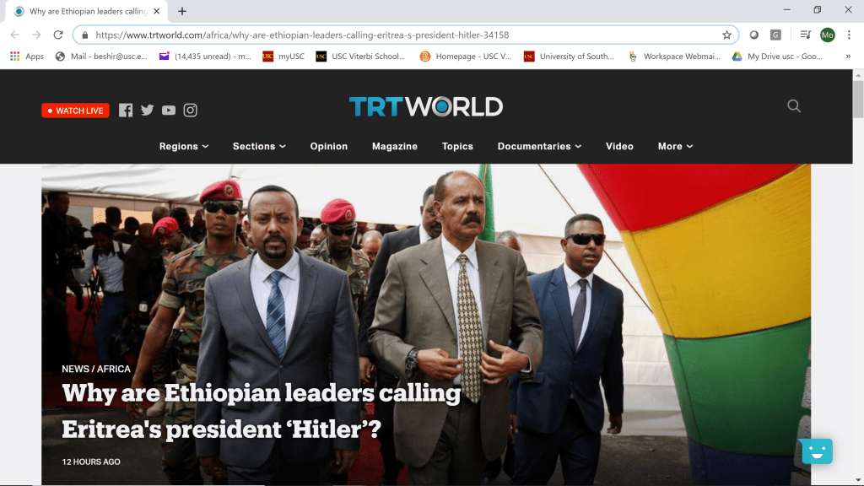Screen dimensions: 864x486
Task: Click the site search magnifier icon
Action: pos(793,105)
